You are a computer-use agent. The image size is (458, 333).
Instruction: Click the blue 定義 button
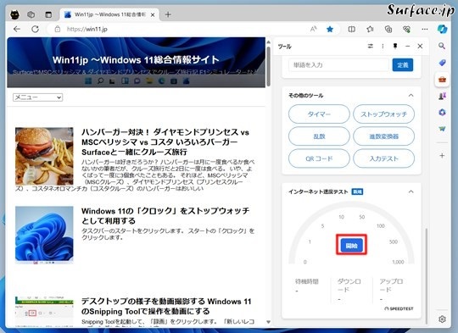(403, 64)
